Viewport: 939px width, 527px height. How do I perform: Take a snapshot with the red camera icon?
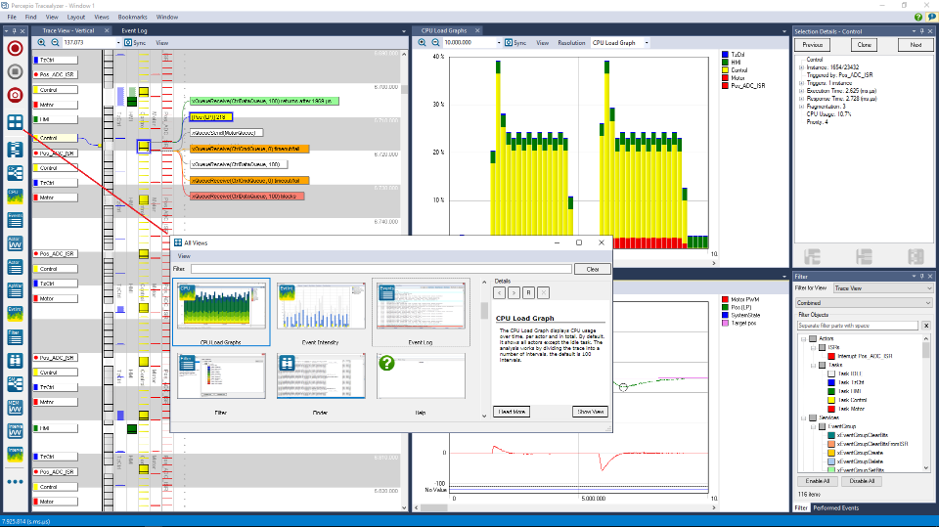point(15,95)
